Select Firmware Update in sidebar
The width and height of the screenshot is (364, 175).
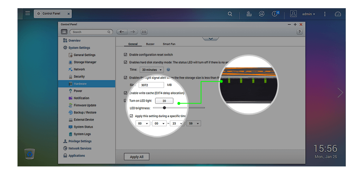click(85, 105)
